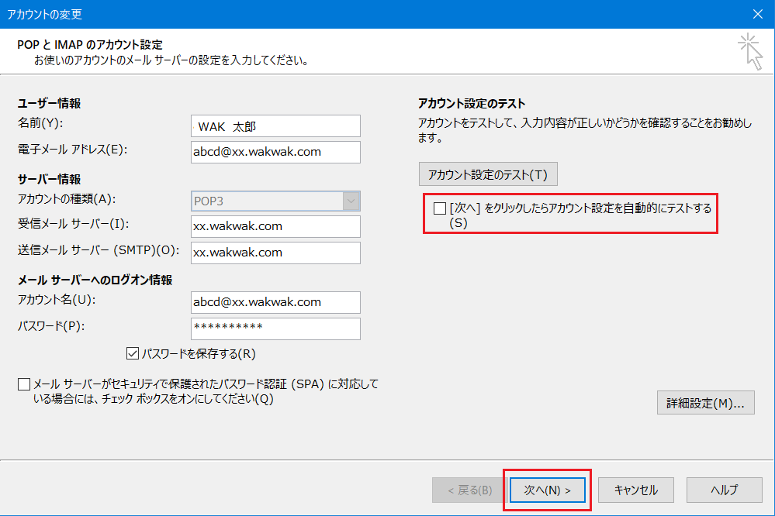Image resolution: width=775 pixels, height=516 pixels.
Task: Click the dropdown arrow next to POP3
Action: tap(351, 201)
